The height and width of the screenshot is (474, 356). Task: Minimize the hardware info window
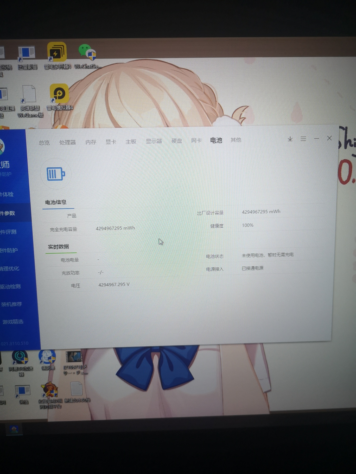(x=316, y=139)
